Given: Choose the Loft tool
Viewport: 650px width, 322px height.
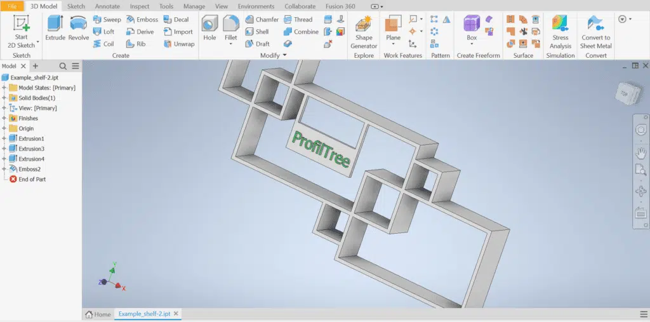Looking at the screenshot, I should (103, 32).
